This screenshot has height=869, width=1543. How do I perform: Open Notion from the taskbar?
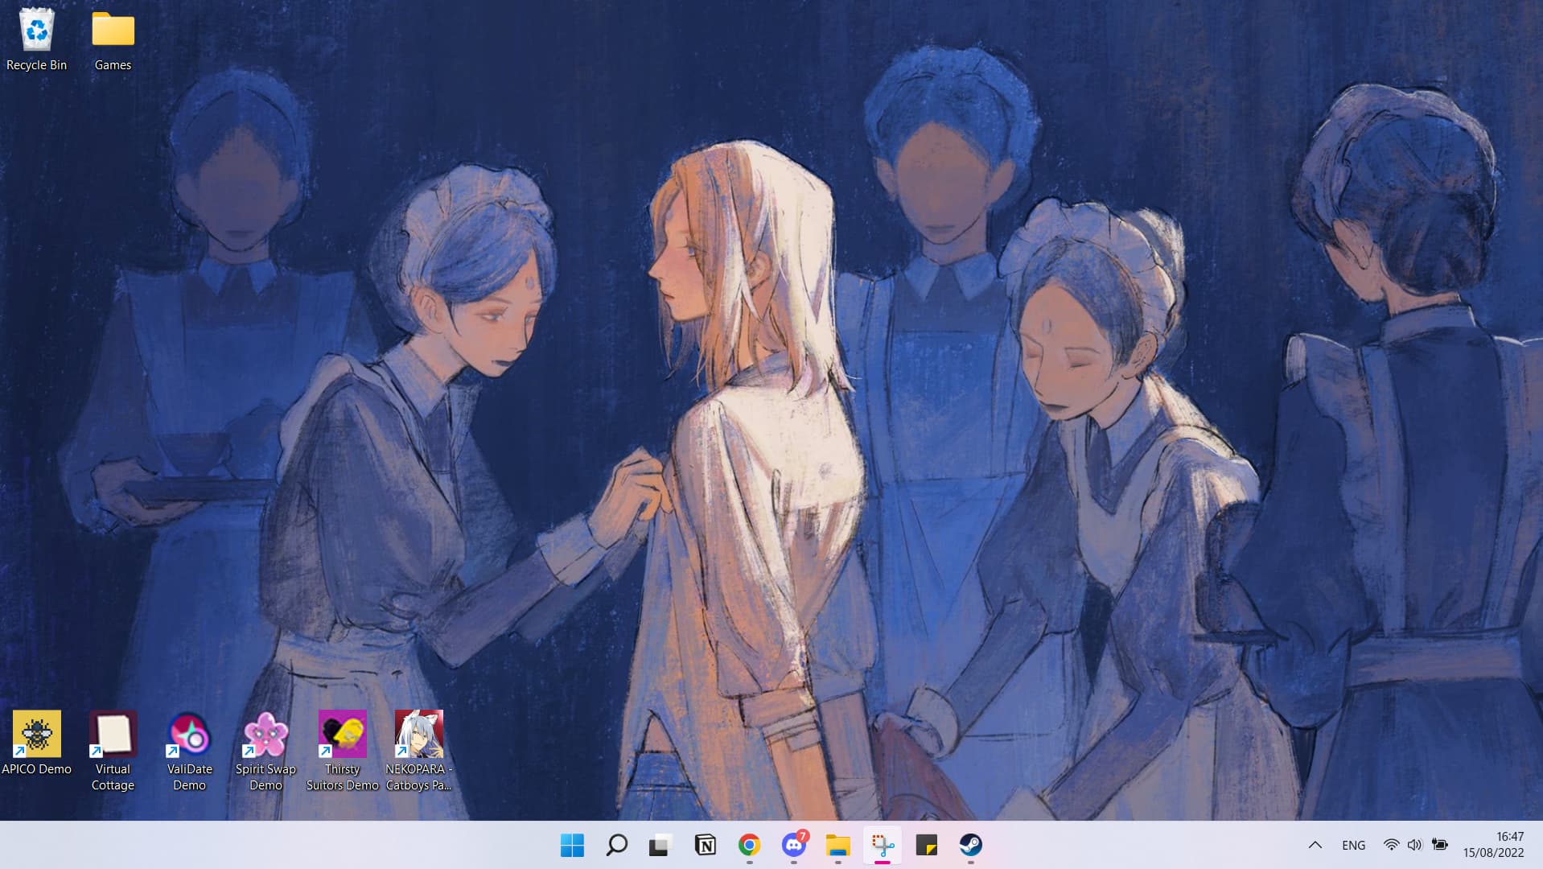tap(705, 845)
